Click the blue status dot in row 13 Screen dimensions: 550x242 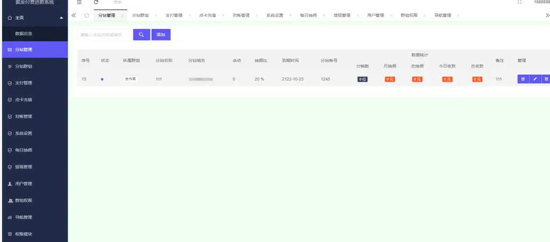[102, 79]
